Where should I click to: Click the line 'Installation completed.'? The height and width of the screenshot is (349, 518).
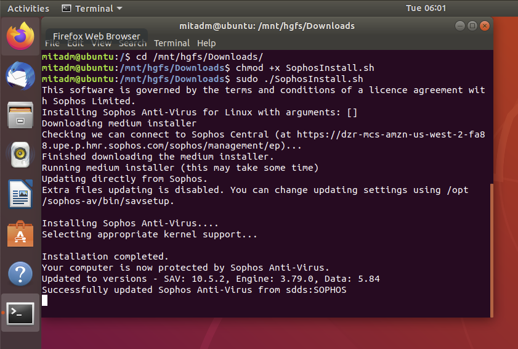point(105,257)
